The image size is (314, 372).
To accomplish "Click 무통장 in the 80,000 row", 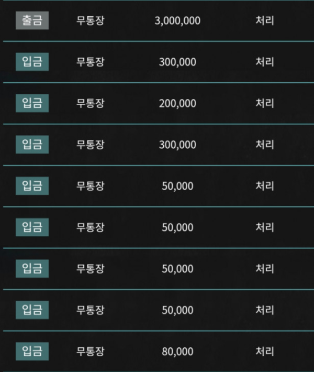I will 90,351.
